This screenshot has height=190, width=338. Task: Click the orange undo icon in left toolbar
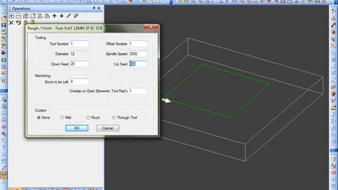4,73
